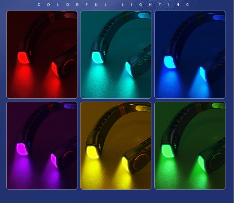This screenshot has height=203, width=234.
Task: Click the glowing magenta left fan tip
Action: tap(23, 149)
